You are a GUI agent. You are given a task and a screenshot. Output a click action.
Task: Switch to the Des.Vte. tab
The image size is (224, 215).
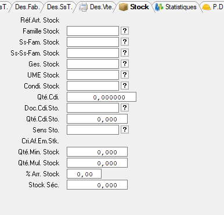(x=97, y=7)
